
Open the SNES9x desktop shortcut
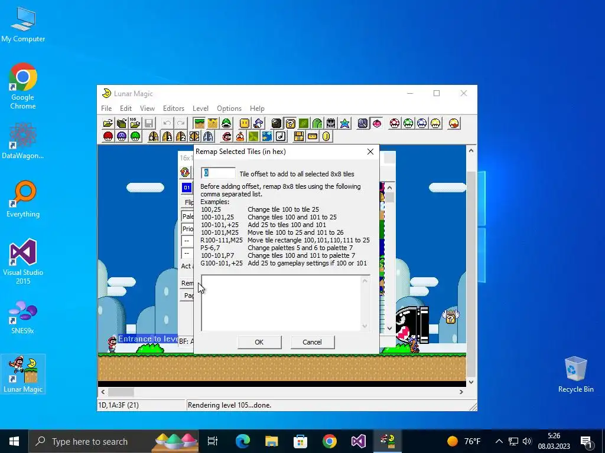(x=23, y=317)
